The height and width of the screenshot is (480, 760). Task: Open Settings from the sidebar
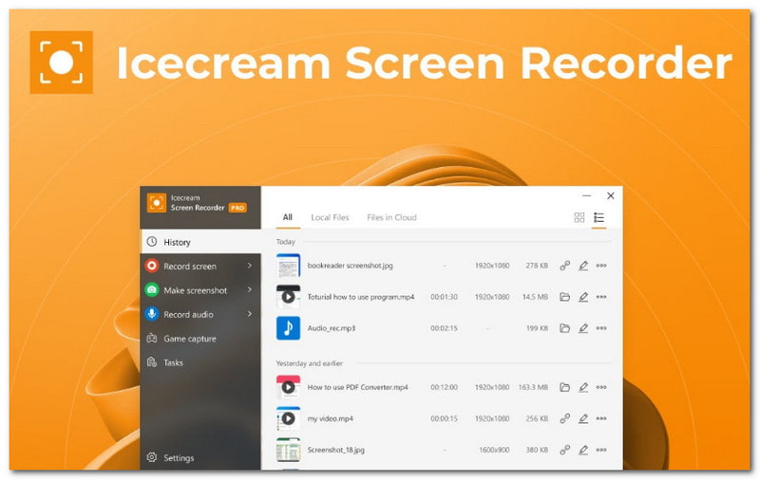tap(200, 457)
